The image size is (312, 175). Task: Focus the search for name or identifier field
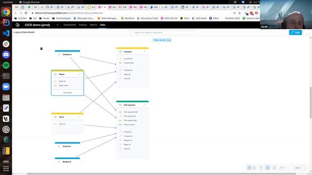click(162, 33)
